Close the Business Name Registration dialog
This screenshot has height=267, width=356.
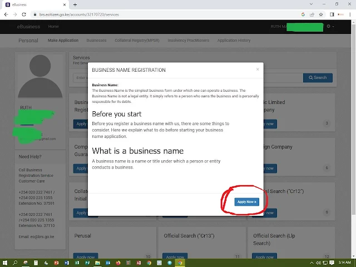coord(258,69)
